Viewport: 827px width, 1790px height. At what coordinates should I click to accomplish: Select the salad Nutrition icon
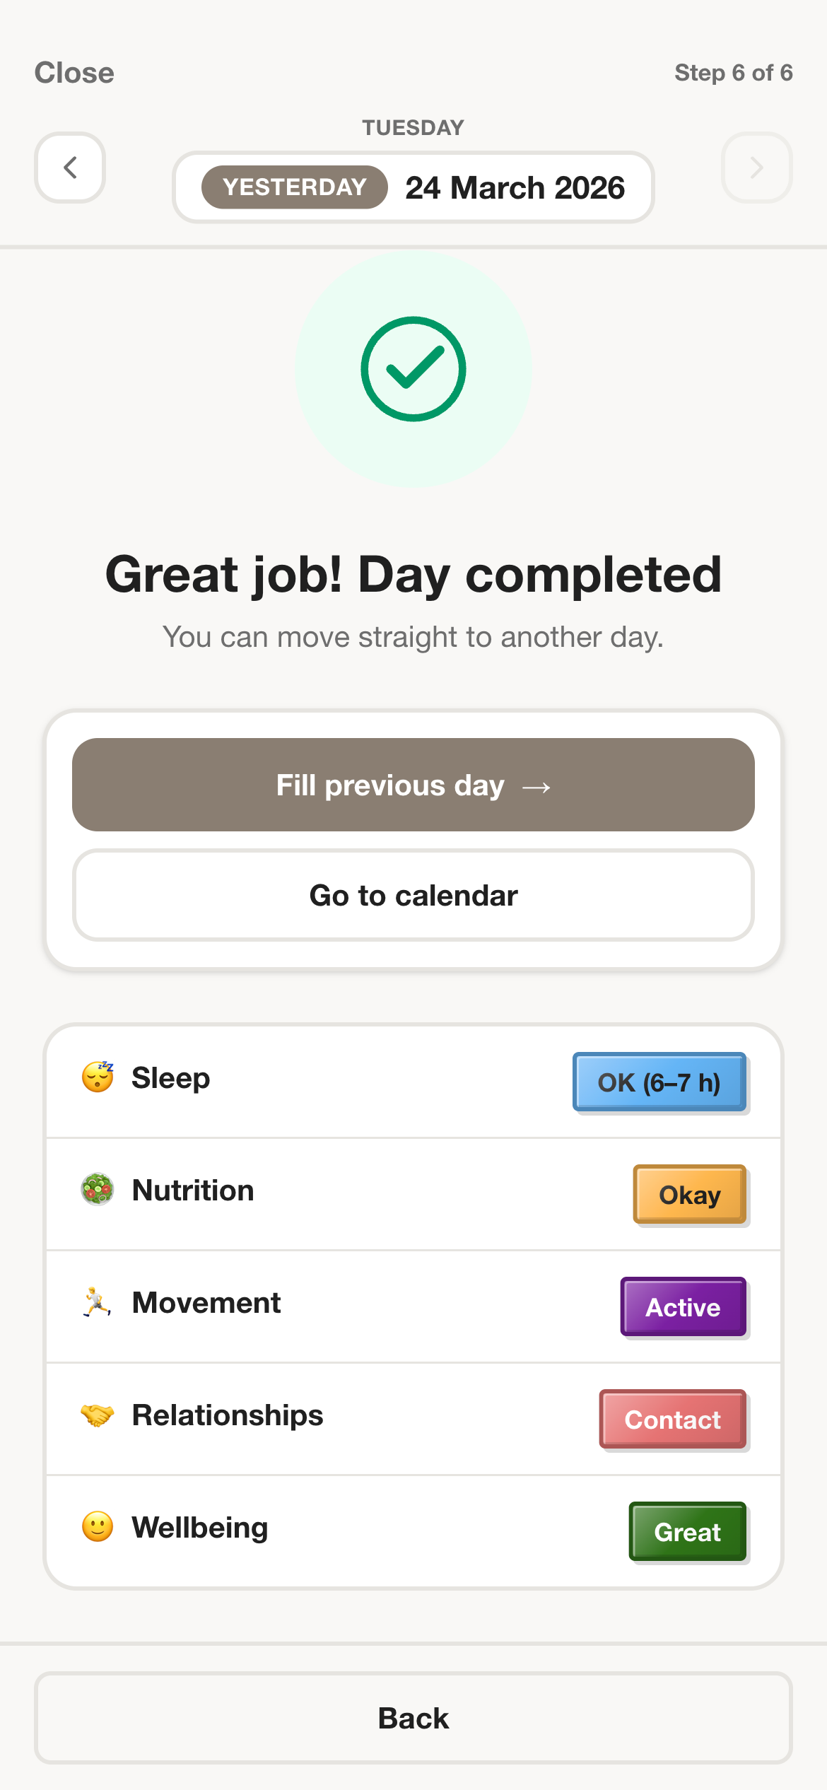click(x=97, y=1189)
